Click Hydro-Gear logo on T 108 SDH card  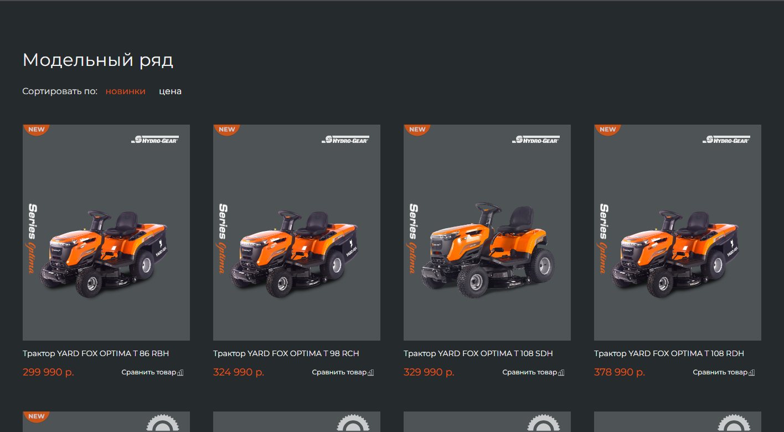[536, 140]
